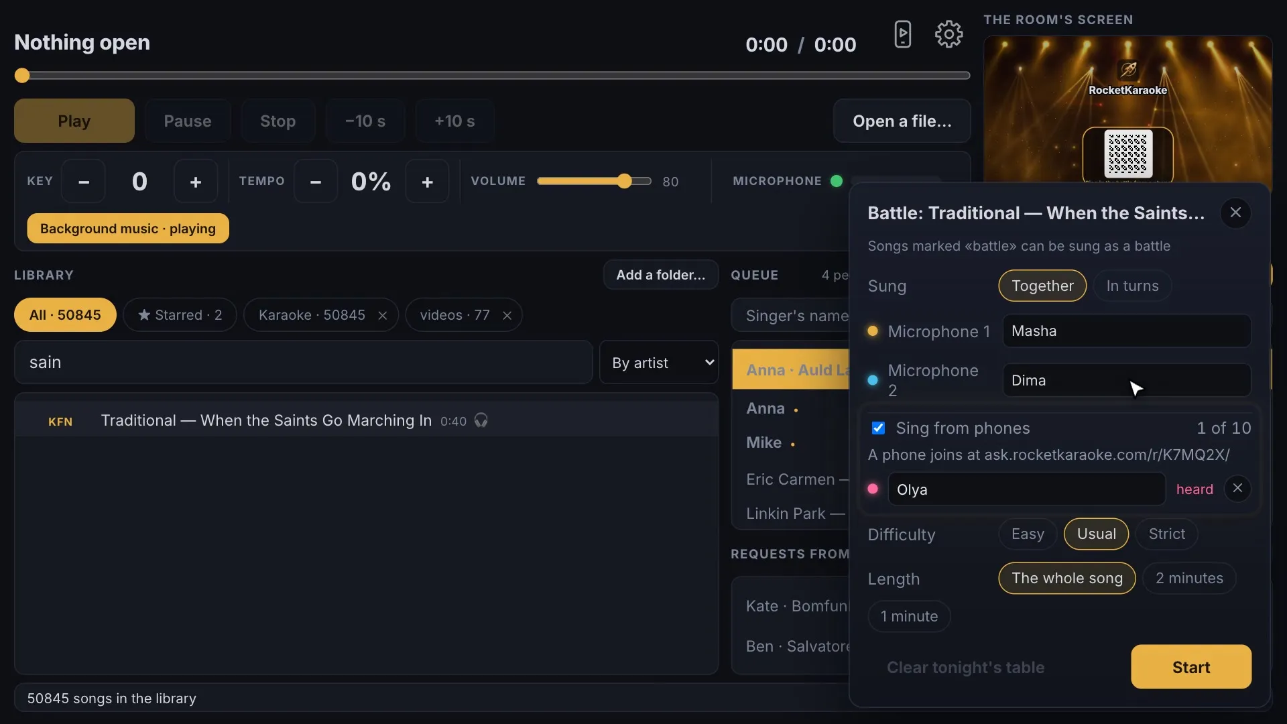Select Together singing mode
The width and height of the screenshot is (1287, 724).
(x=1042, y=286)
